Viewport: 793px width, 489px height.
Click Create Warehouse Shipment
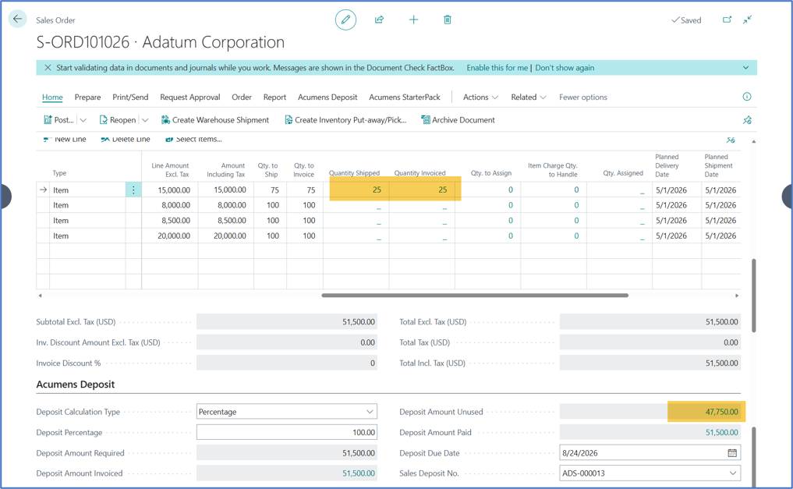pyautogui.click(x=215, y=120)
